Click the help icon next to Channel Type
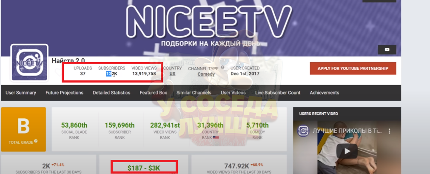This screenshot has width=430, height=174. point(222,67)
